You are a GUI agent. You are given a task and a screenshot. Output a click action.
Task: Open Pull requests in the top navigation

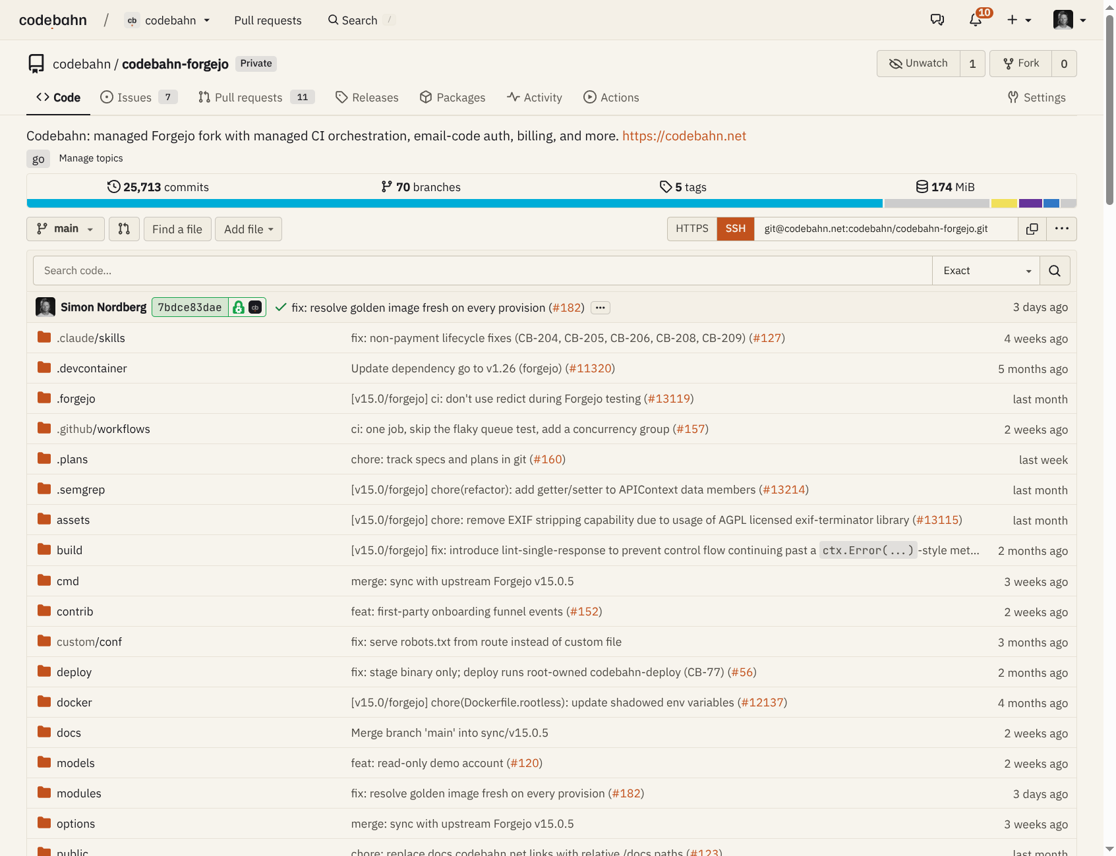point(268,20)
